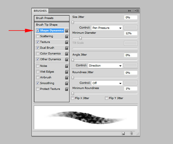Toggle lock icon beside Other Dynamics
173x144 pixels.
[x=67, y=59]
